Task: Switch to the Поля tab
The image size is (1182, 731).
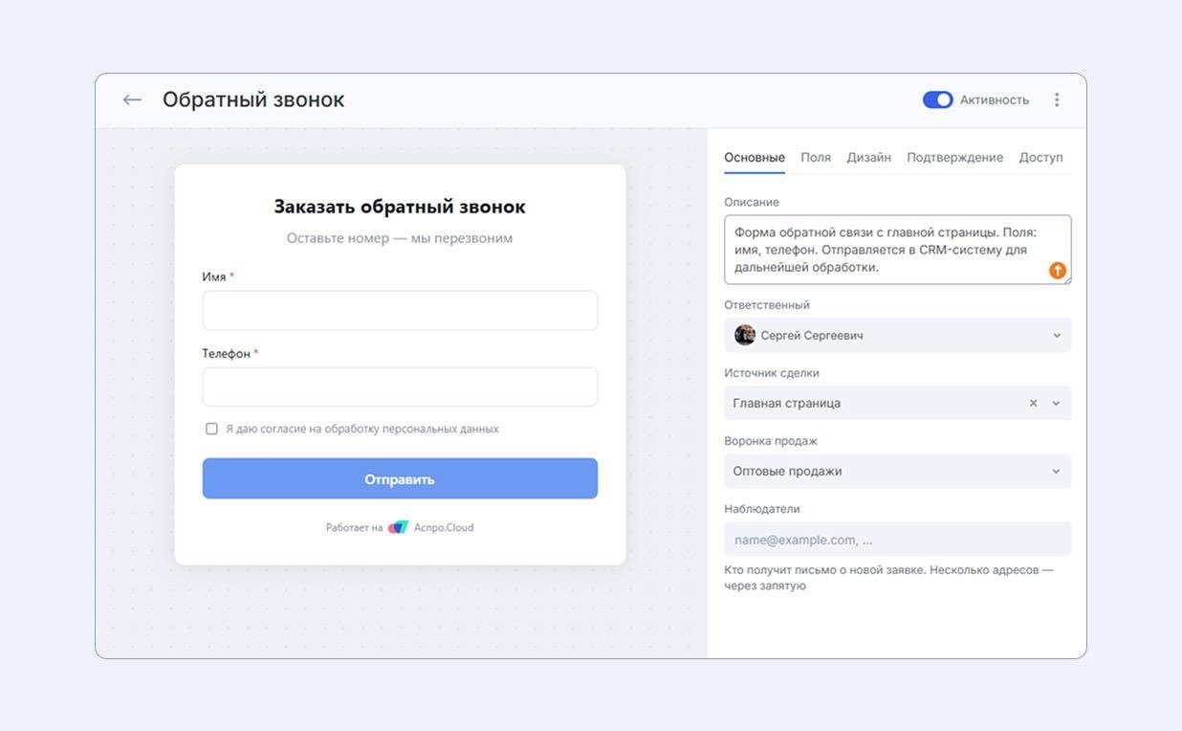Action: tap(816, 157)
